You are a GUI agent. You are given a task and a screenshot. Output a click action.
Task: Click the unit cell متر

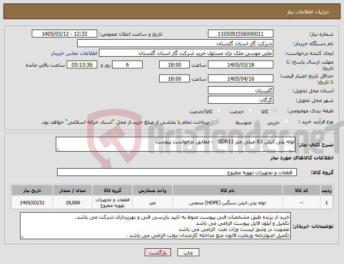[153, 203]
